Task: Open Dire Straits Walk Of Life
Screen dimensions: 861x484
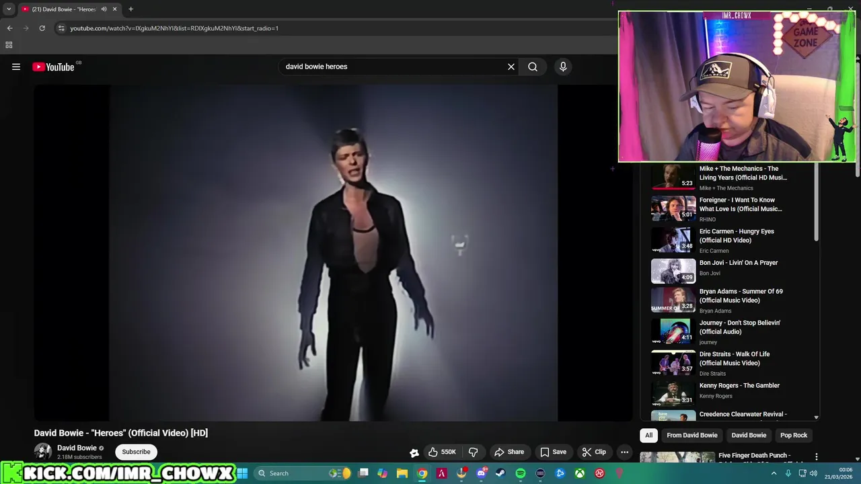Action: [x=735, y=358]
